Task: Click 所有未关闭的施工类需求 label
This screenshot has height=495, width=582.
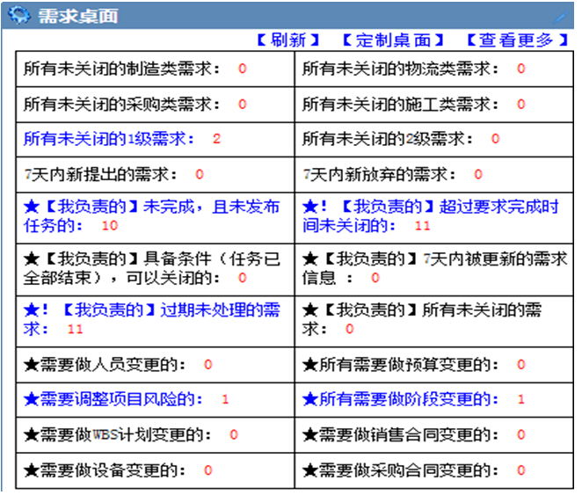Action: (400, 105)
